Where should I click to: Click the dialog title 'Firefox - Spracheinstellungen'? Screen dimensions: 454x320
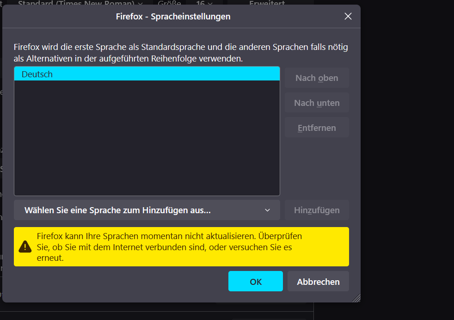[x=173, y=17]
